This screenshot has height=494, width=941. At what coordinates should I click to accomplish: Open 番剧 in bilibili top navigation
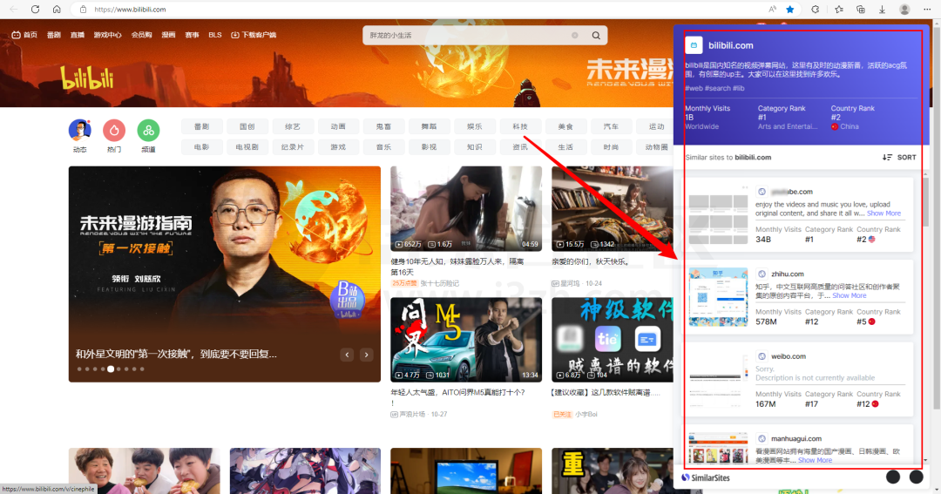pos(54,35)
